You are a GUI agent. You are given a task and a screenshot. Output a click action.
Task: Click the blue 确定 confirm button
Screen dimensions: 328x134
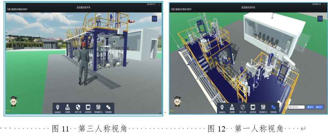(310, 107)
